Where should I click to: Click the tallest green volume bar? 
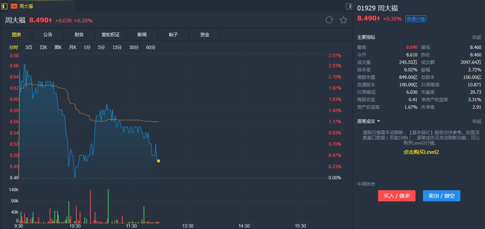[x=108, y=205]
